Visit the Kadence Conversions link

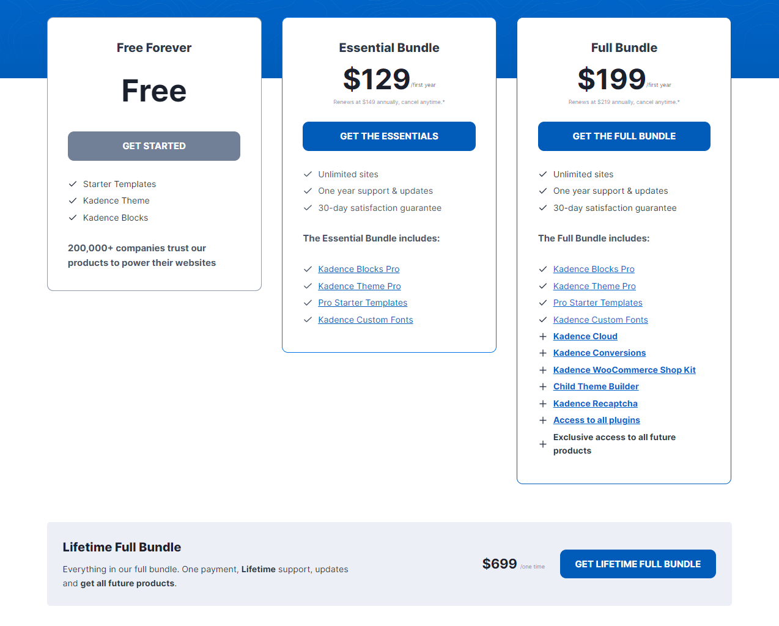click(599, 353)
